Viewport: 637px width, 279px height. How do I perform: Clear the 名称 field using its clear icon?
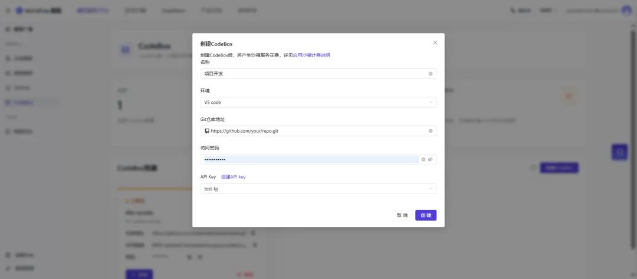click(x=430, y=74)
